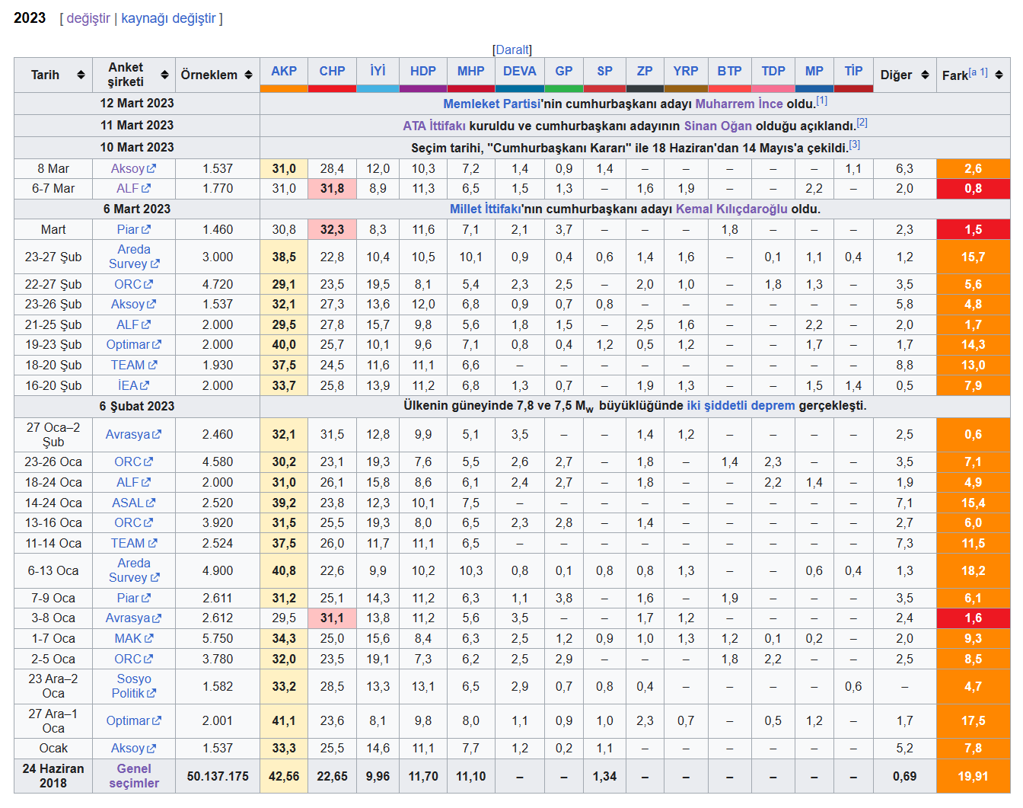The width and height of the screenshot is (1023, 808).
Task: Select the 12 Mart 2023 date cell
Action: pos(137,104)
